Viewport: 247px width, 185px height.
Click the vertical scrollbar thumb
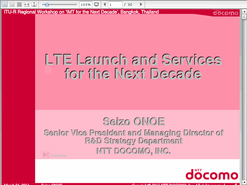(x=244, y=17)
